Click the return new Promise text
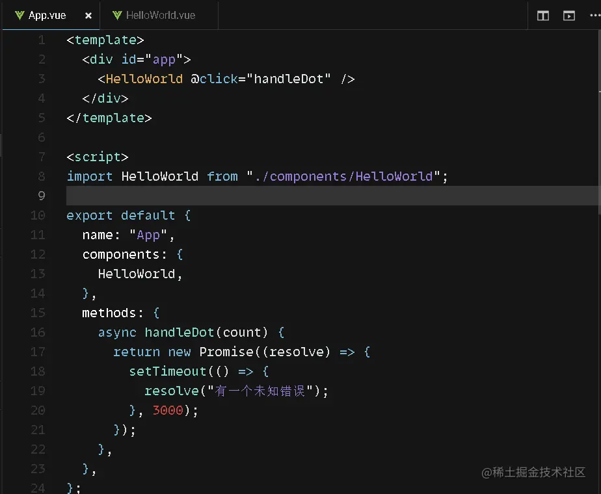Image resolution: width=601 pixels, height=494 pixels. 183,352
